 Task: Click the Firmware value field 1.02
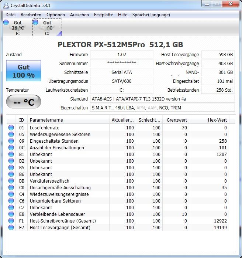click(122, 55)
